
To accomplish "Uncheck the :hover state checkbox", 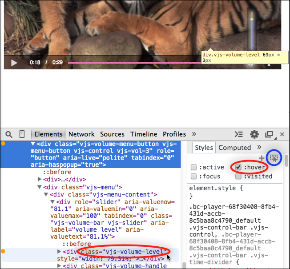I will click(x=238, y=168).
